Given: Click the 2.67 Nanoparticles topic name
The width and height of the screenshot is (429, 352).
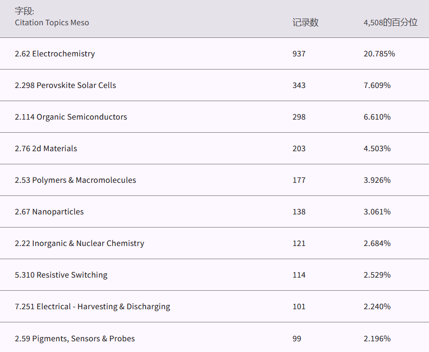Looking at the screenshot, I should (49, 211).
